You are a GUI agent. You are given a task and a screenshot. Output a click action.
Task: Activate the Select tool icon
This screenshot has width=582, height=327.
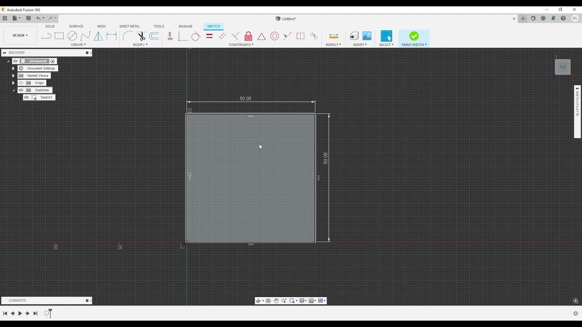pos(386,36)
